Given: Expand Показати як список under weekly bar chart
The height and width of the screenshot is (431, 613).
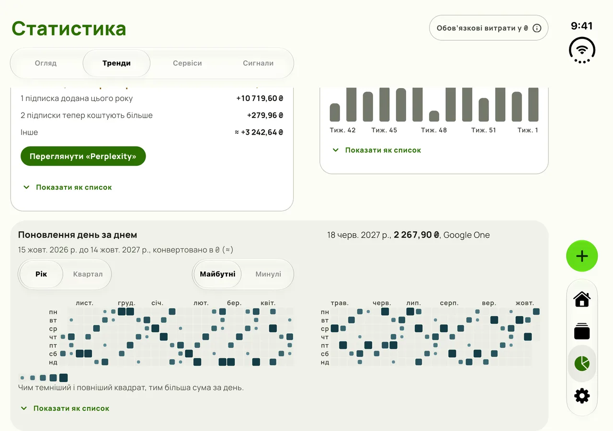Looking at the screenshot, I should click(x=377, y=150).
